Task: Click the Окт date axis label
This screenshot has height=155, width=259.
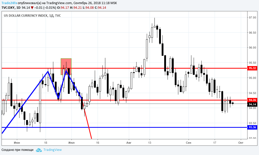Action: [x=241, y=143]
